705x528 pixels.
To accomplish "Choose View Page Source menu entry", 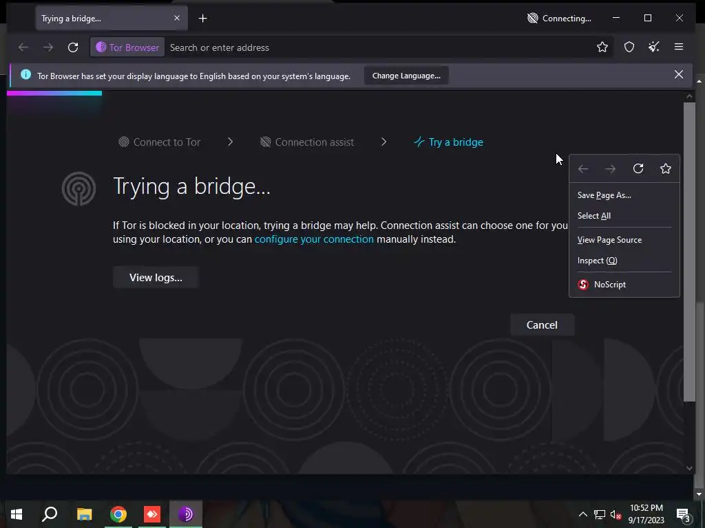I will coord(624,240).
